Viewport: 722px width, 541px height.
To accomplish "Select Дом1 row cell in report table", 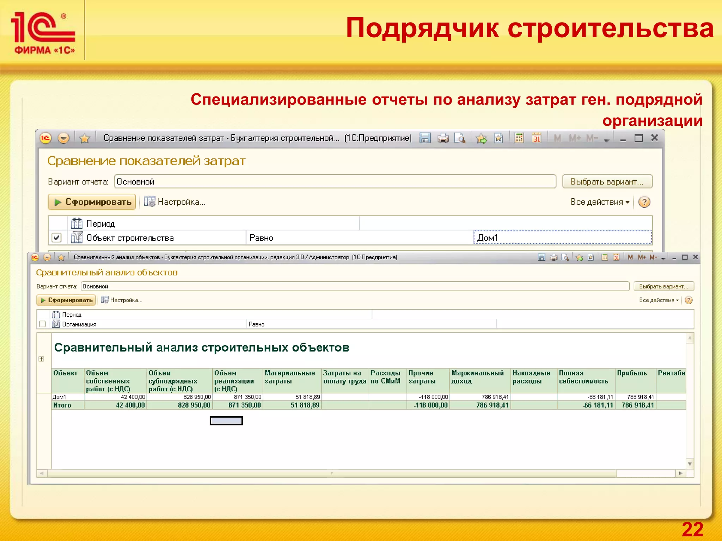I will click(68, 397).
